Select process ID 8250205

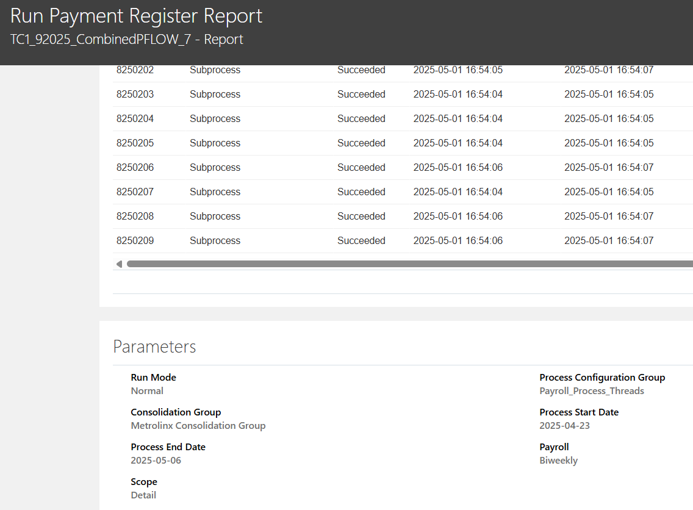[135, 143]
